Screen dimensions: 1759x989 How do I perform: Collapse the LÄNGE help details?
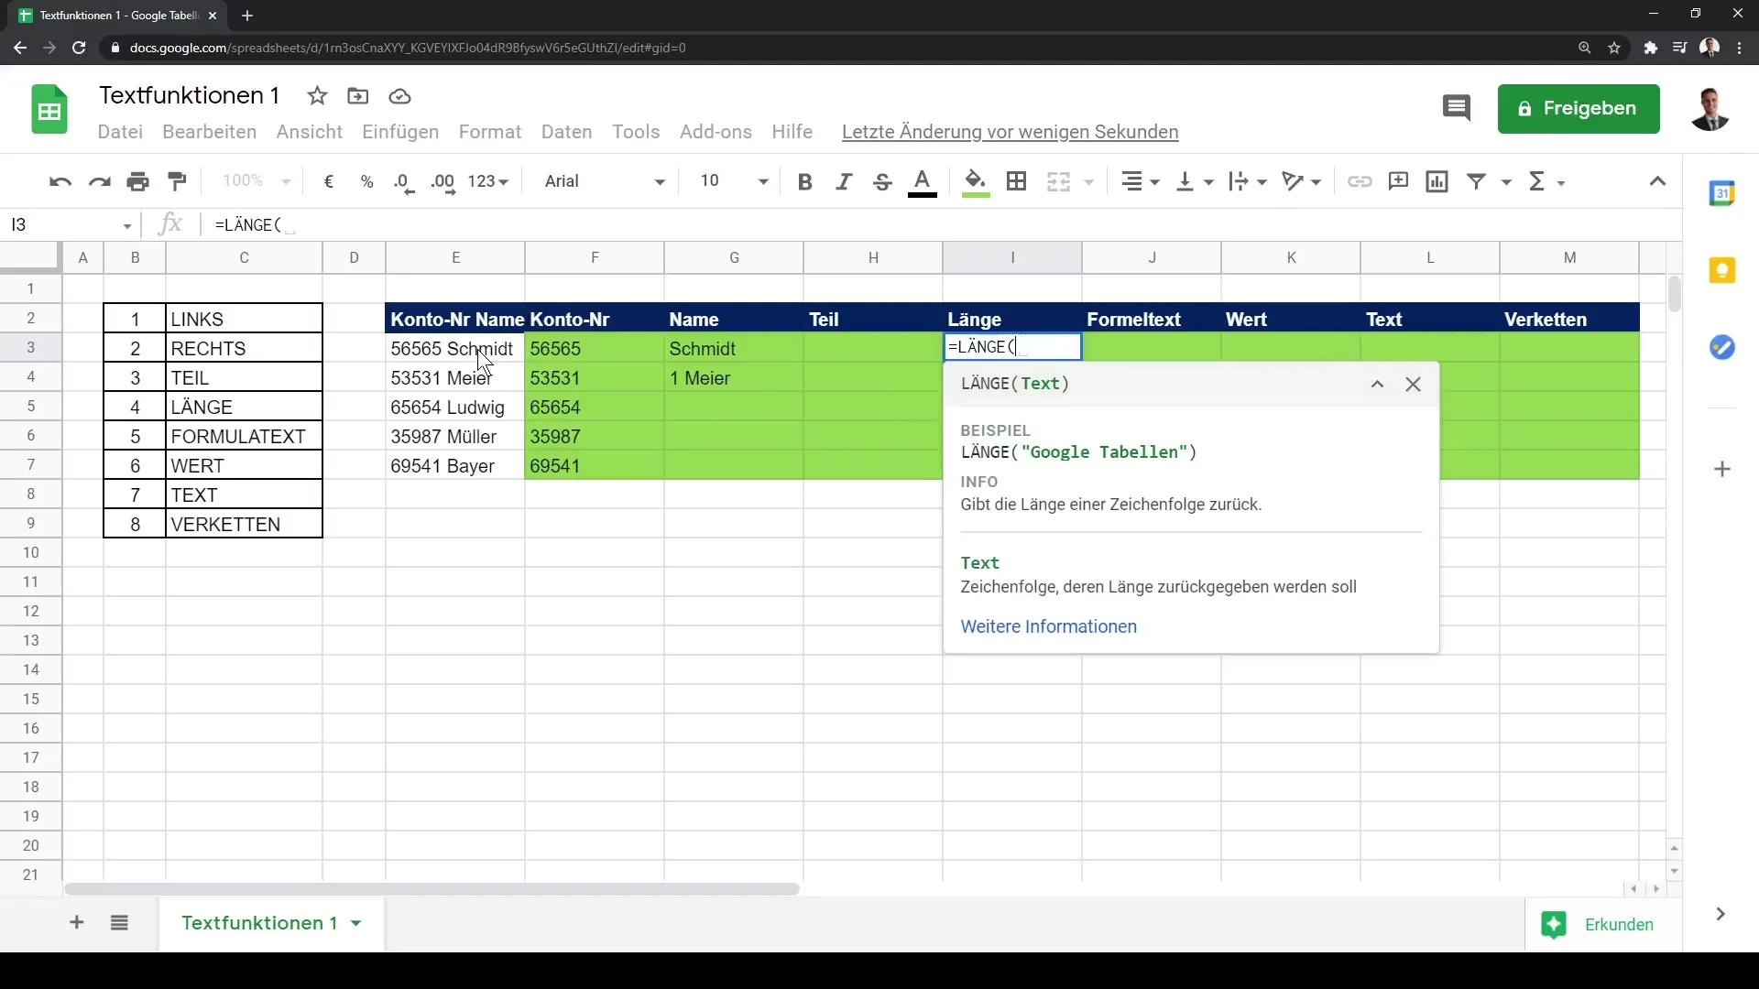point(1377,385)
